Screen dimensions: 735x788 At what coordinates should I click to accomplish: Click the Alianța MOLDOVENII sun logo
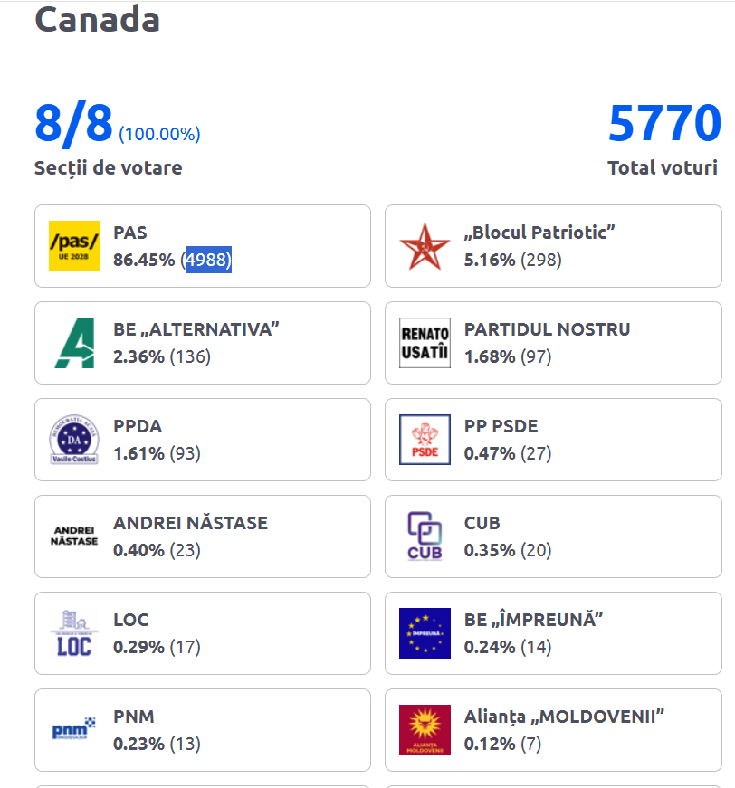point(425,730)
